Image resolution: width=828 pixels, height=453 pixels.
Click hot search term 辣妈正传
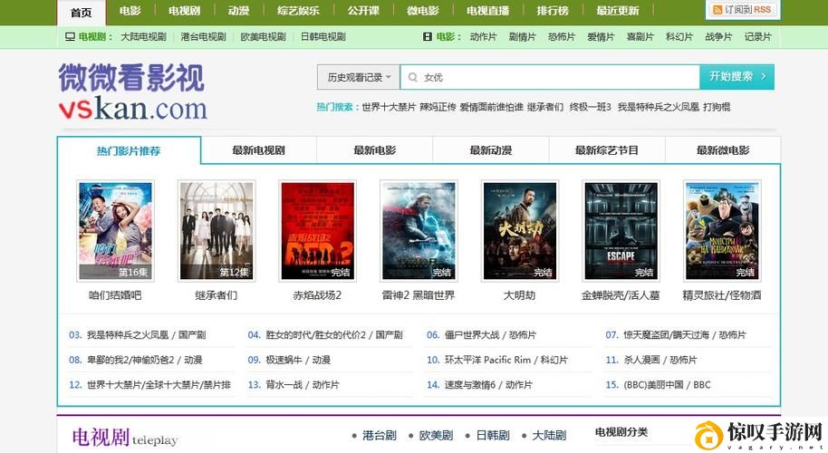[x=438, y=107]
